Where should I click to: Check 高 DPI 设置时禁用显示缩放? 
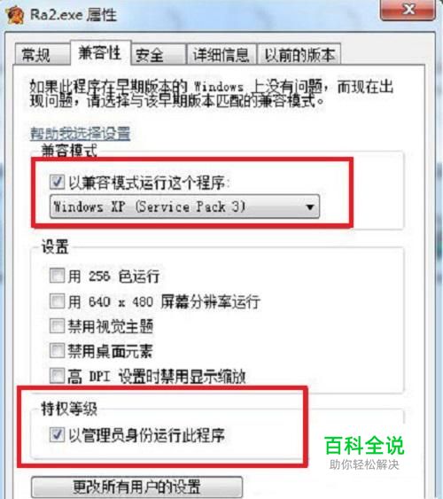click(58, 376)
